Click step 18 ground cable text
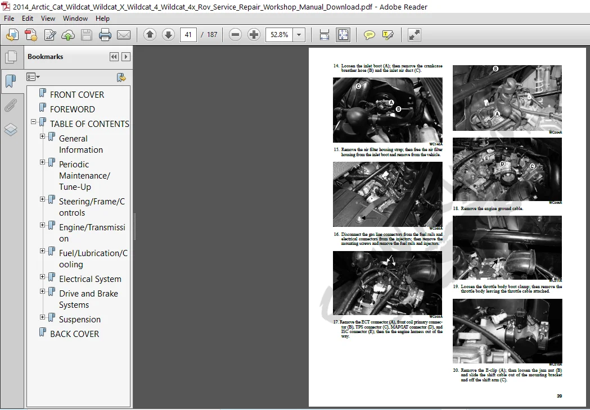 pos(492,208)
